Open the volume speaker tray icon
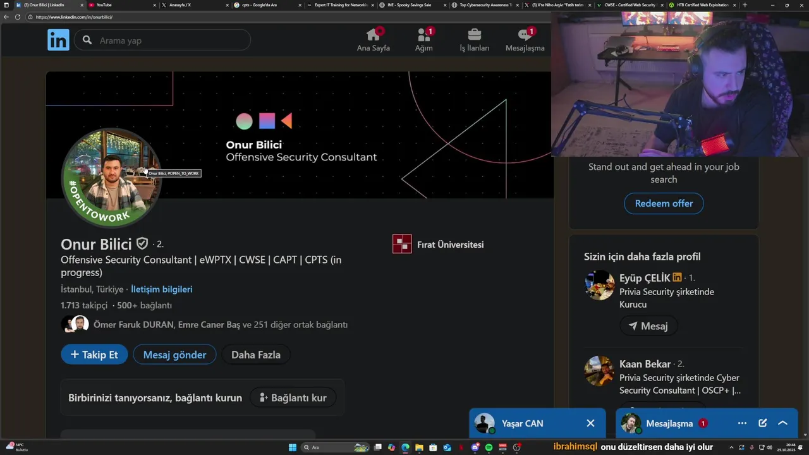Viewport: 809px width, 455px height. (770, 447)
